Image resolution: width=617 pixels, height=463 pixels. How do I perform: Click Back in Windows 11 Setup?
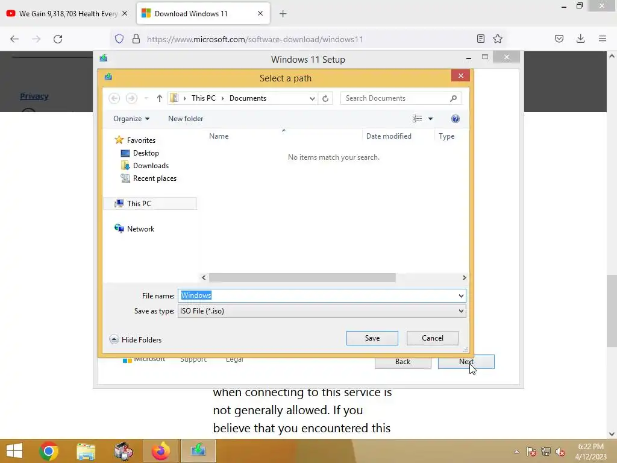402,362
